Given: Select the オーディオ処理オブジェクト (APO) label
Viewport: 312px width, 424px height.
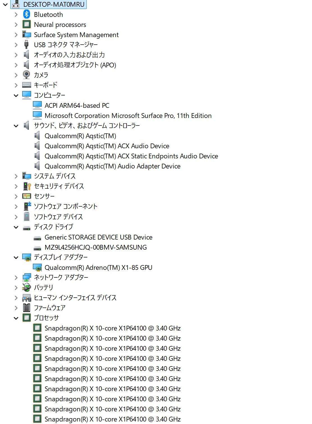Looking at the screenshot, I should (x=75, y=65).
